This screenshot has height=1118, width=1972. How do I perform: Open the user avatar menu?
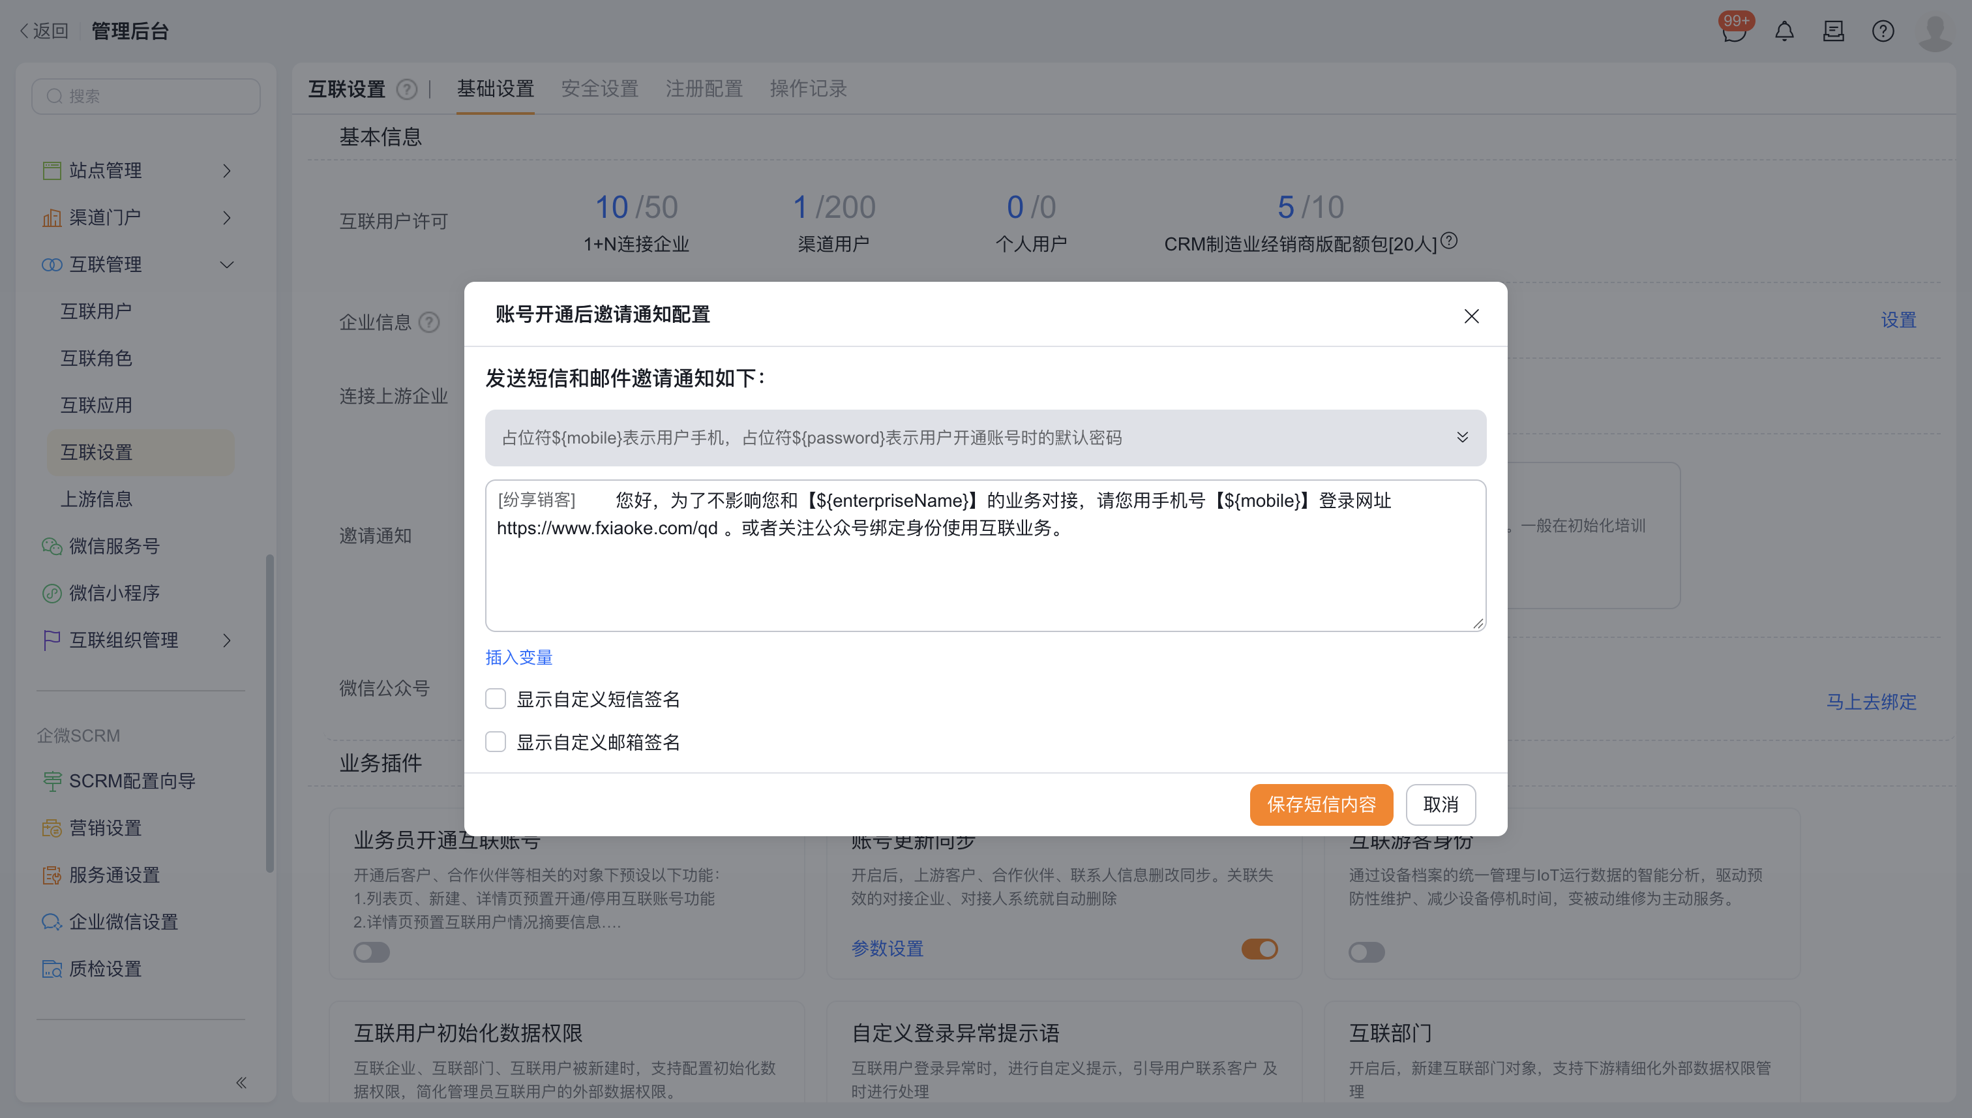1934,32
